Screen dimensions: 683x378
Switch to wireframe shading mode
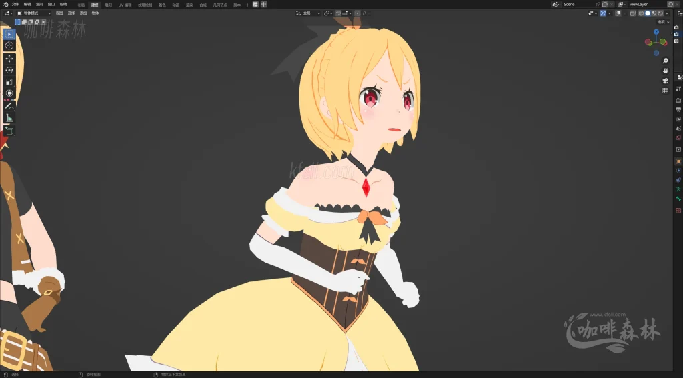(x=641, y=13)
